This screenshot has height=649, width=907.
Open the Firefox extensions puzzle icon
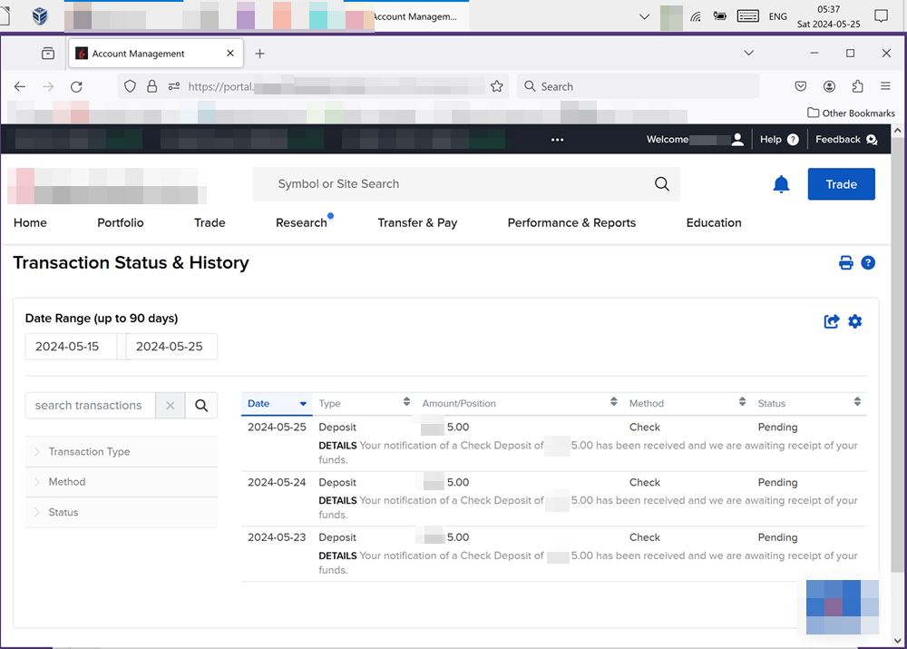[x=857, y=86]
